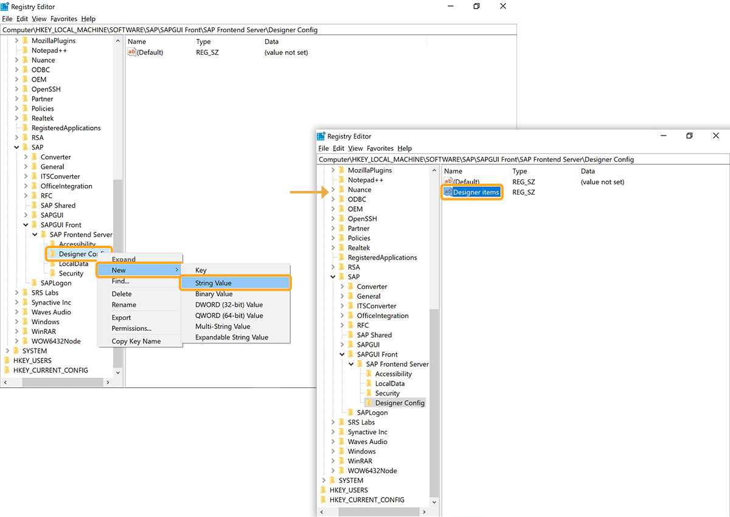Select Permissions... in the context menu
The width and height of the screenshot is (730, 517).
[140, 328]
